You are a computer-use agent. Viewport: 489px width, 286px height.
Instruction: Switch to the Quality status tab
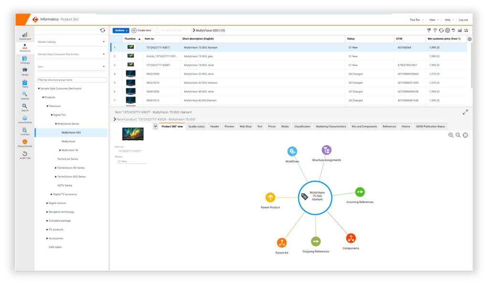point(196,126)
